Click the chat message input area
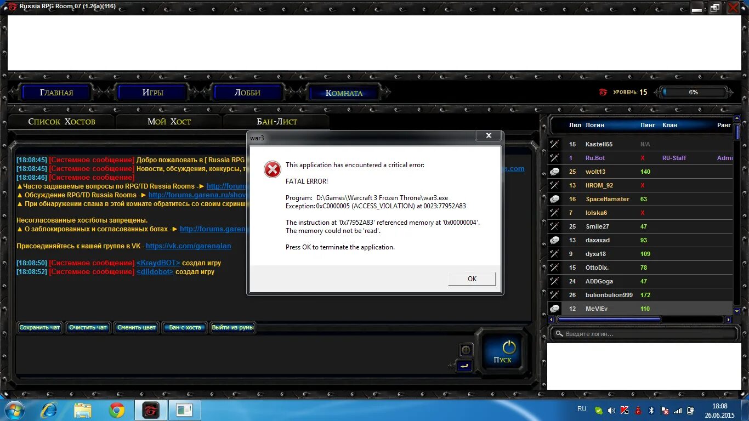This screenshot has width=749, height=421. tap(236, 355)
